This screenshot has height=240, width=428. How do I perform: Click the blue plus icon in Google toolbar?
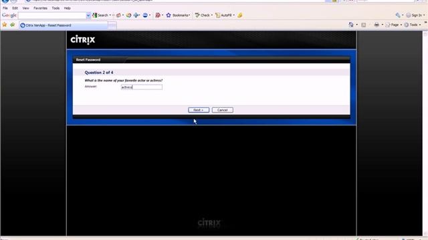click(136, 15)
